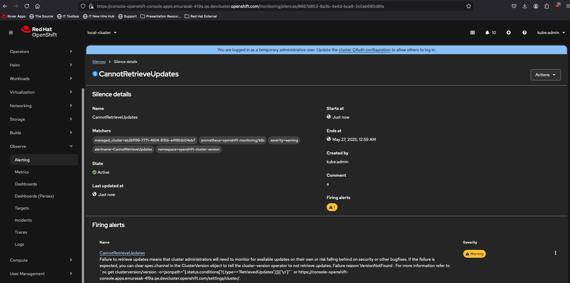
Task: Click the Warning severity badge
Action: pos(474,254)
